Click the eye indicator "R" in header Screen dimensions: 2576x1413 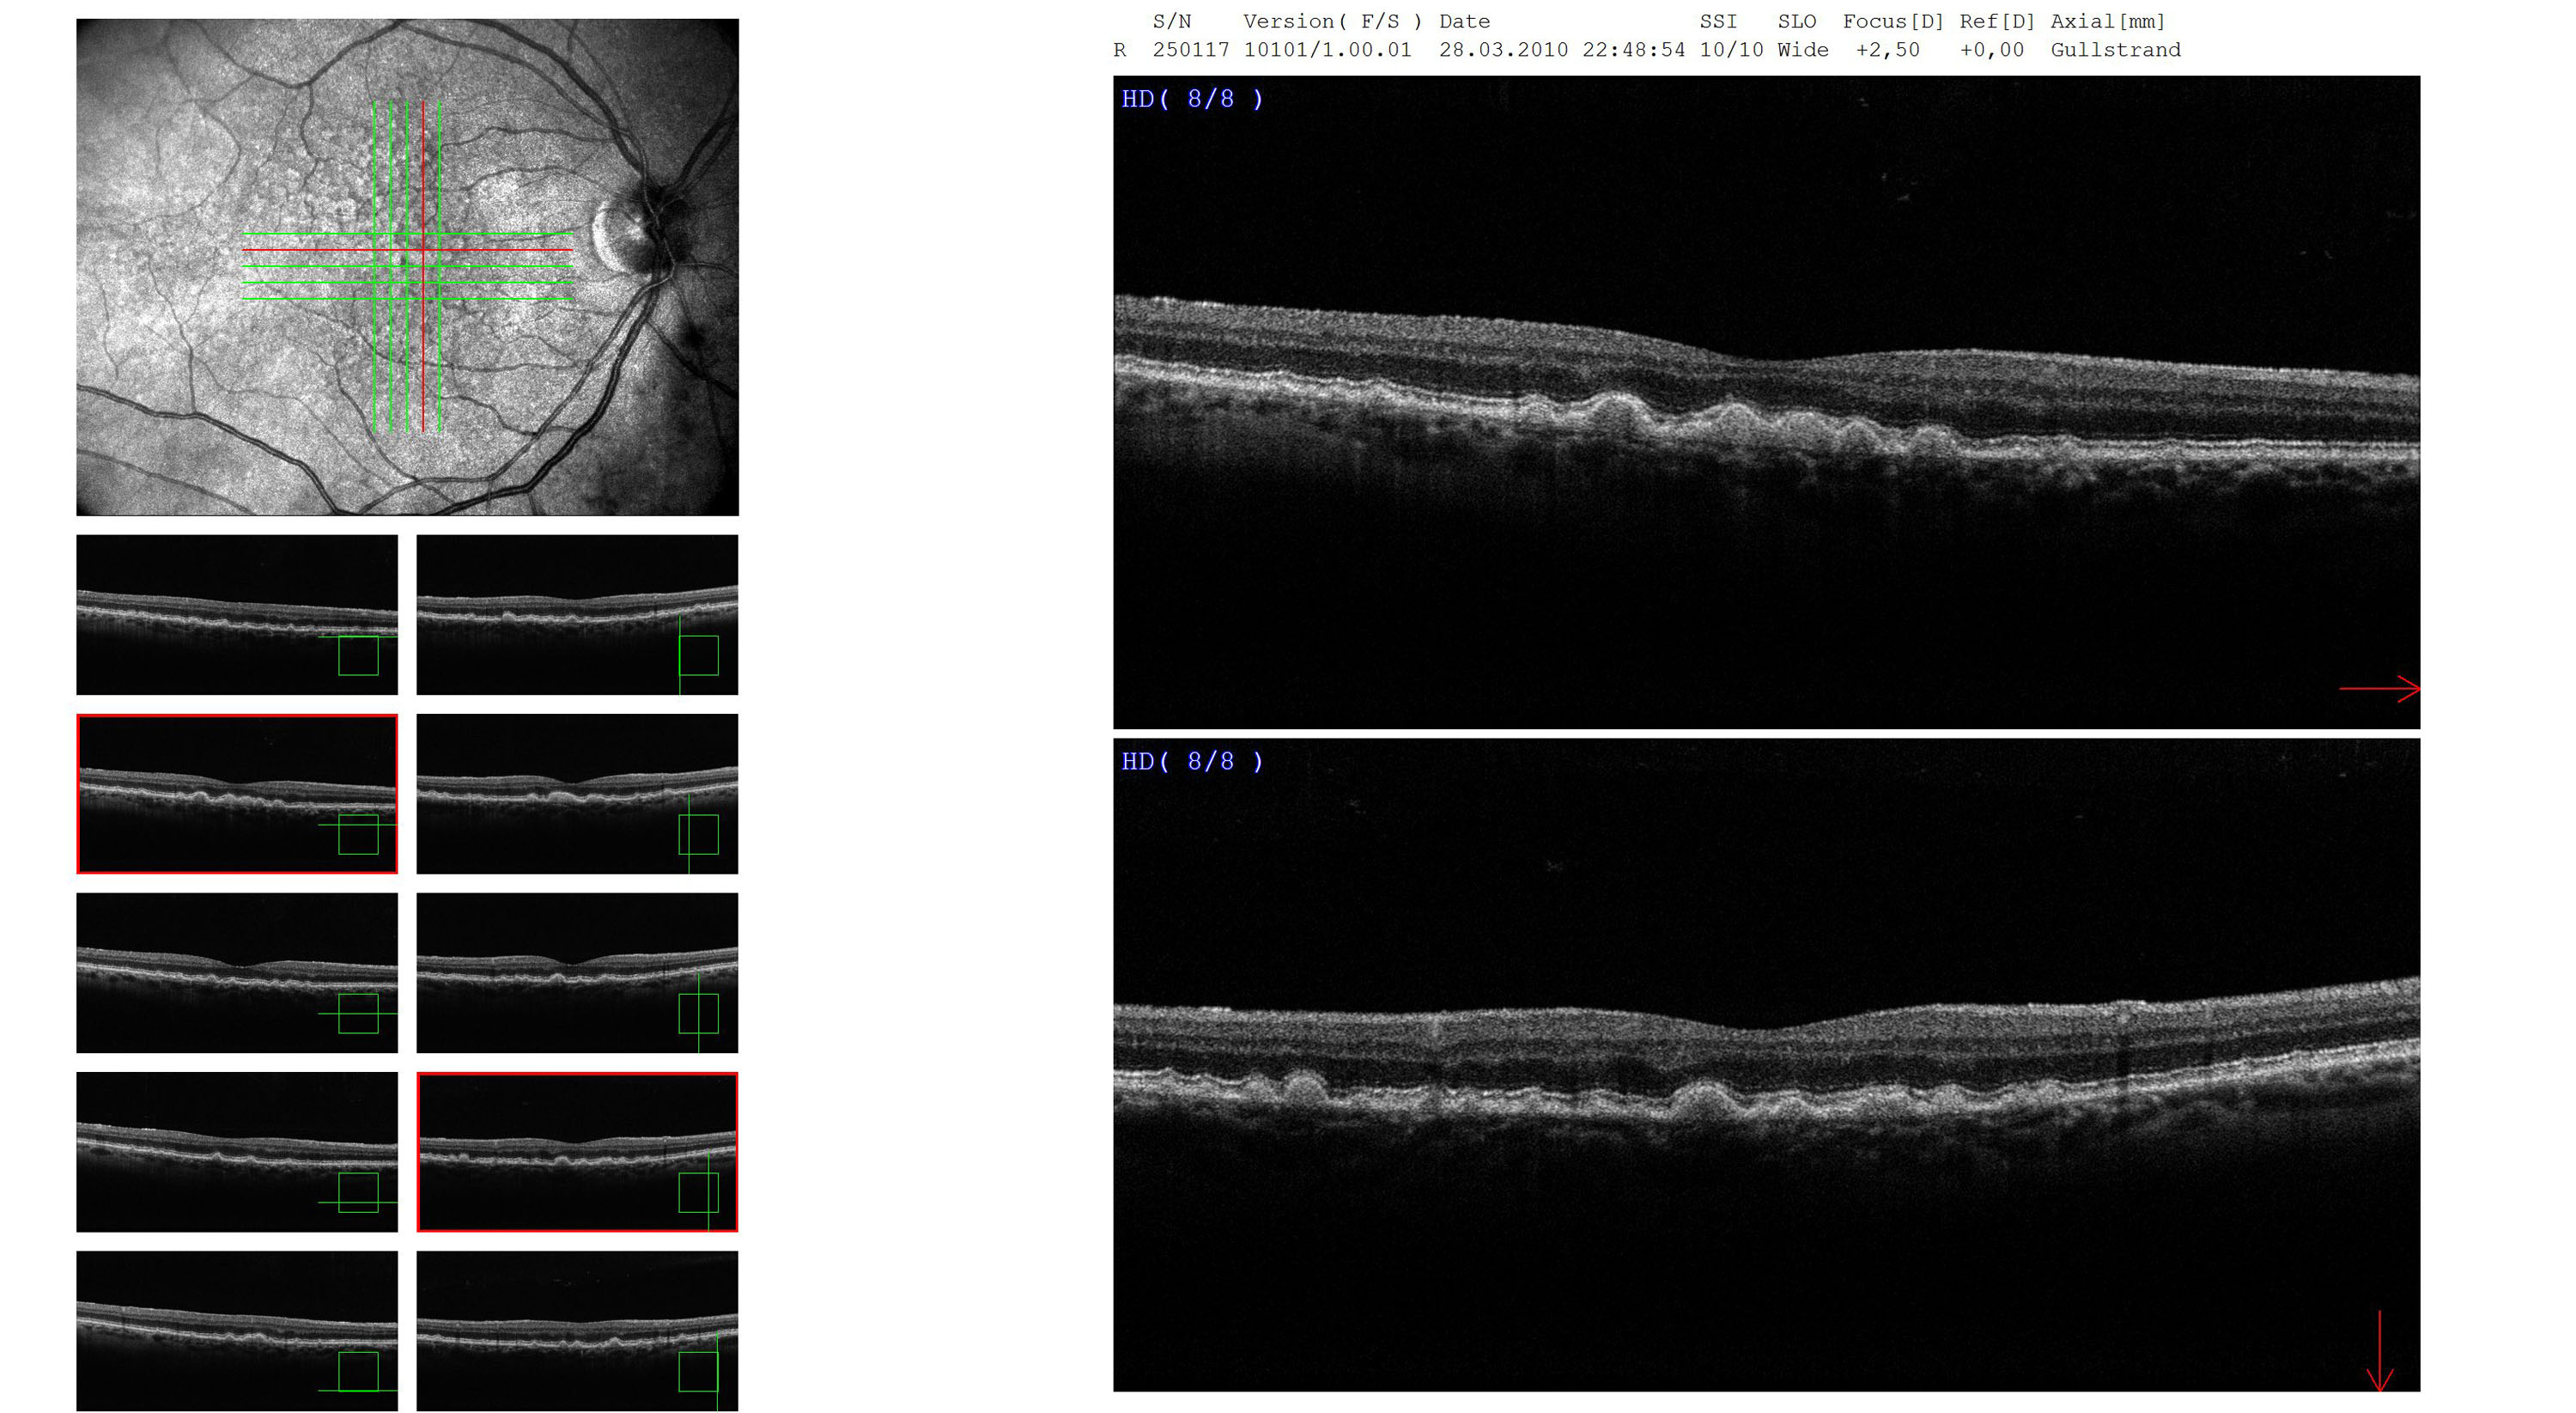(1120, 50)
